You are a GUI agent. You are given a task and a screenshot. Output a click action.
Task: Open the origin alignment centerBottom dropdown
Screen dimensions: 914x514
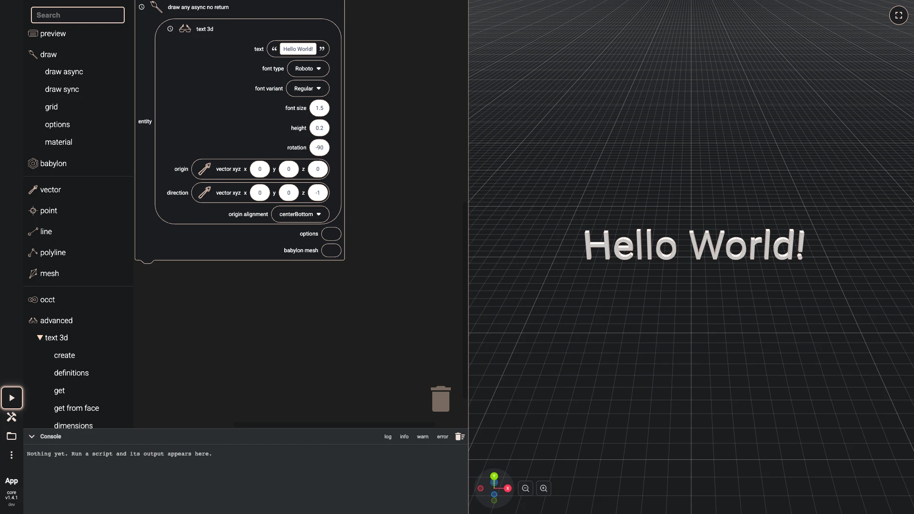pos(300,214)
